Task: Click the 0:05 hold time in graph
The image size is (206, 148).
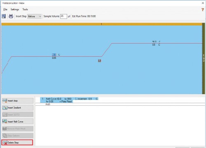Action: click(x=54, y=58)
